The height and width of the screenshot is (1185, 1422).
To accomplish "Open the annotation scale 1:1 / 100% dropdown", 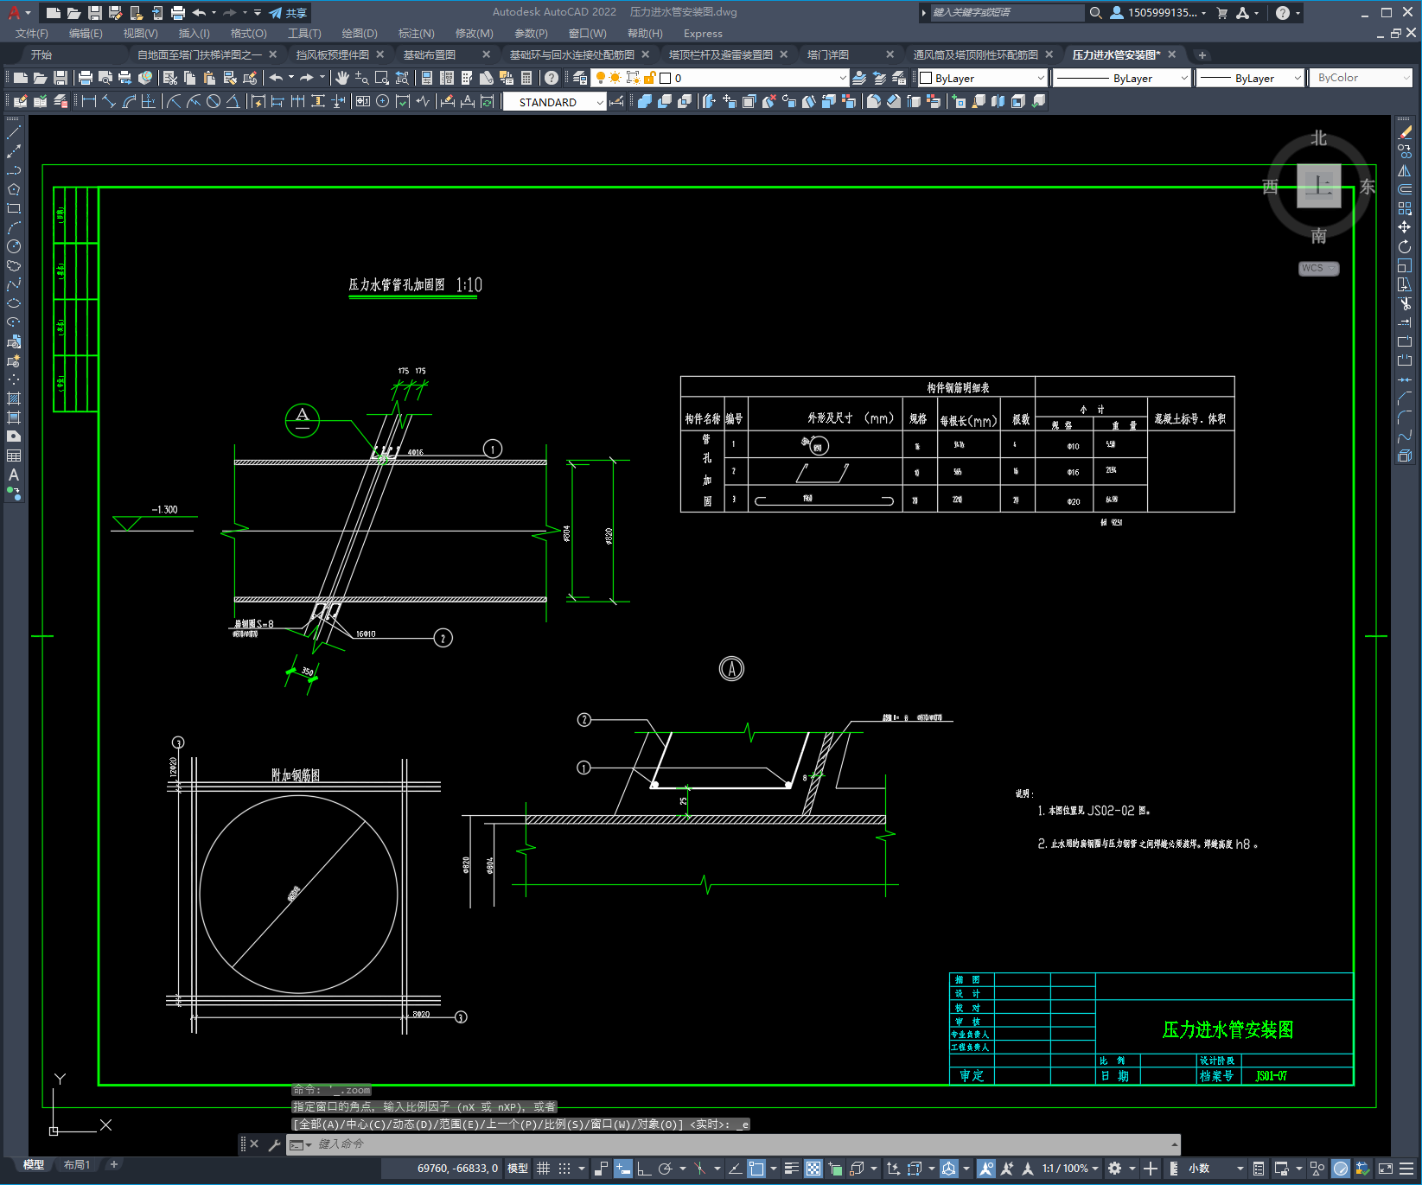I will pyautogui.click(x=1070, y=1169).
